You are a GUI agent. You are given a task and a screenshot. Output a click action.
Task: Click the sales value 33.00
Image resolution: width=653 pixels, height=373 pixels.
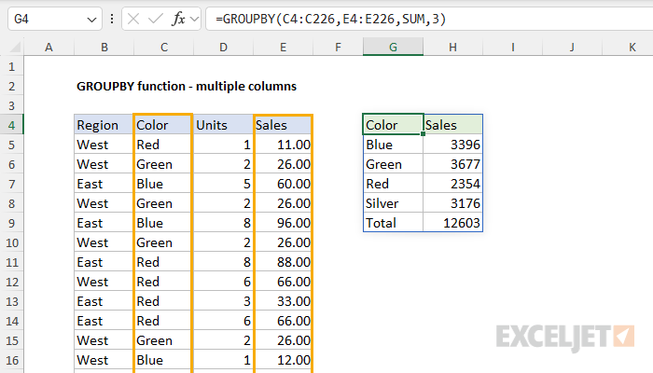click(283, 301)
